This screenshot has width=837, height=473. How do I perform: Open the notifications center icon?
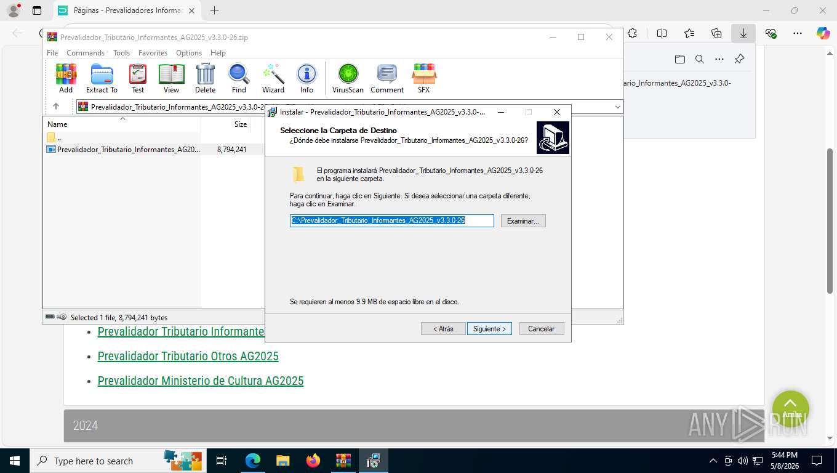pyautogui.click(x=817, y=460)
